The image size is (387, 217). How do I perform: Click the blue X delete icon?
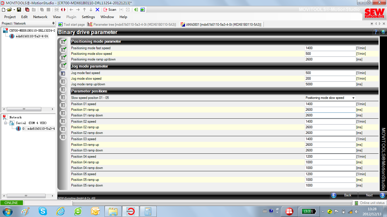pos(97,10)
